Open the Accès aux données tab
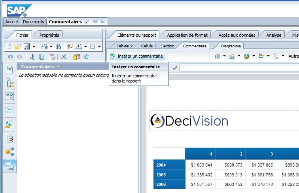The height and width of the screenshot is (193, 299). tap(237, 35)
